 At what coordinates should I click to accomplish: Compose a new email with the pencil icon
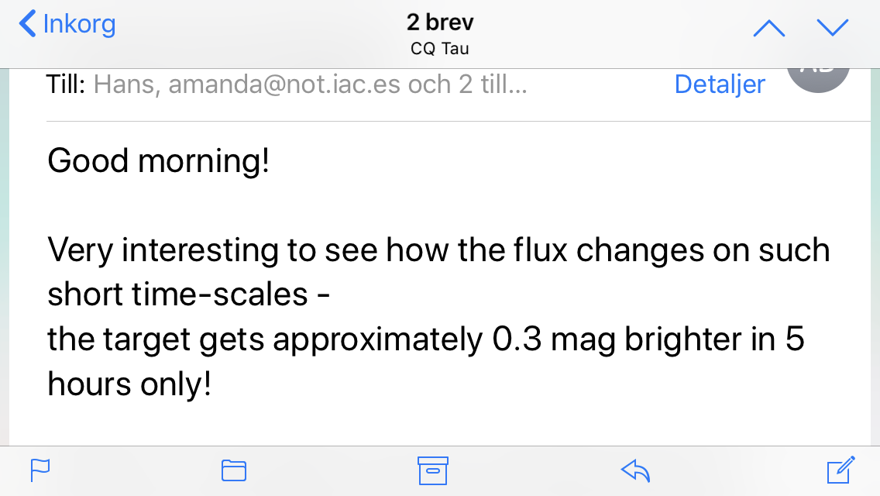pyautogui.click(x=840, y=470)
